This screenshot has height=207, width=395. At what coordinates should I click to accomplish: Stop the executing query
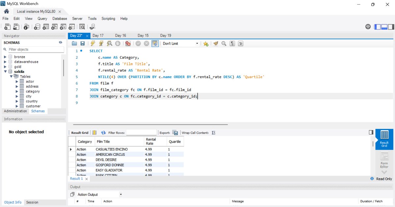[118, 43]
